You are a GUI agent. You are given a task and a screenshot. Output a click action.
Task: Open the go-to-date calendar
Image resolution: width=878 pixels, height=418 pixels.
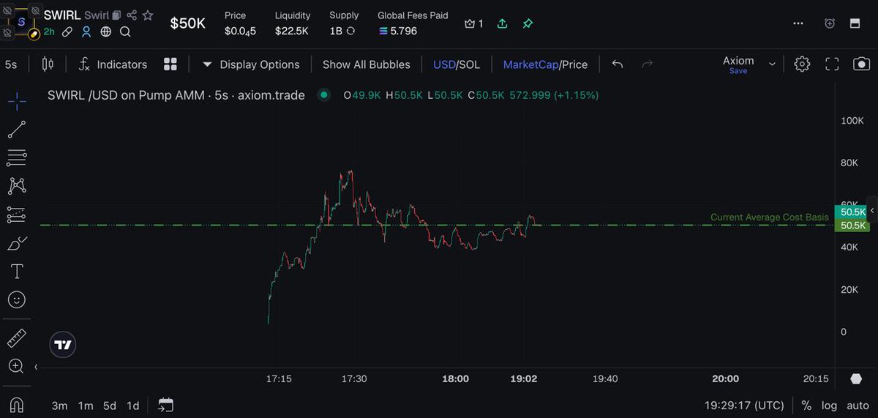coord(165,405)
